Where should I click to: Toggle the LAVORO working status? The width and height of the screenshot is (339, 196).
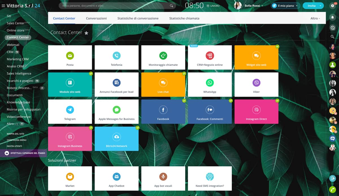213,6
